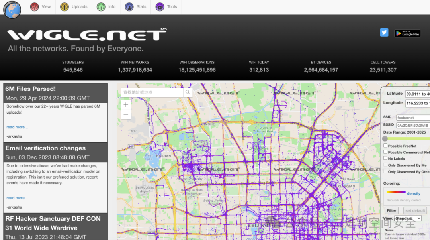Enable the Possible Commercial Net checkbox
The height and width of the screenshot is (240, 430).
[385, 152]
